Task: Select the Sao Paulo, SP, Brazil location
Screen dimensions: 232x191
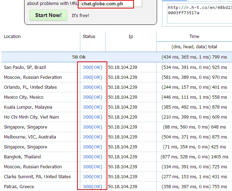Action: tap(25, 67)
